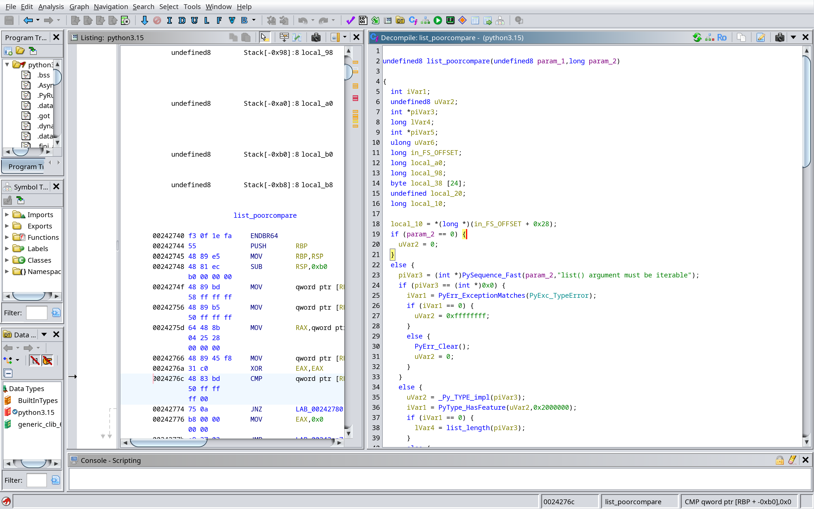Click the PySequence_Fast function call in decompiler
Viewport: 814px width, 509px height.
pos(492,275)
